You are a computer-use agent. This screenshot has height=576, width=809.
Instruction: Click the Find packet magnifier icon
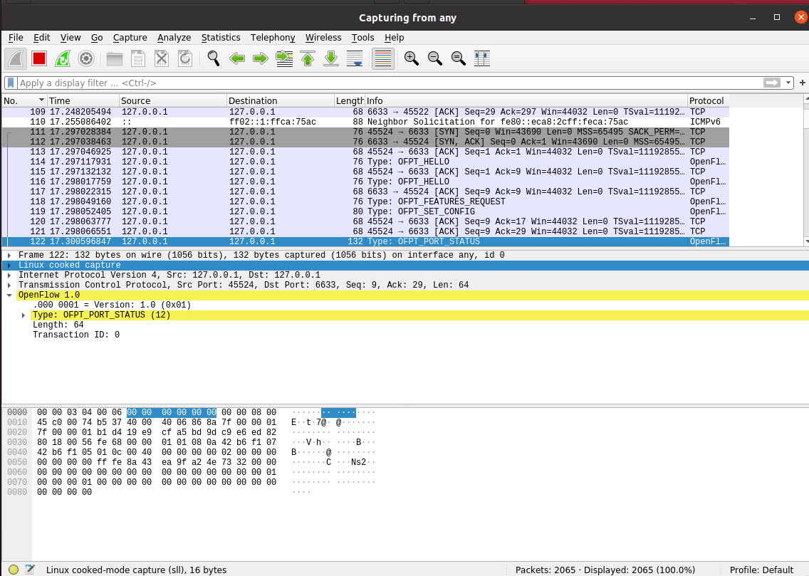pos(213,58)
